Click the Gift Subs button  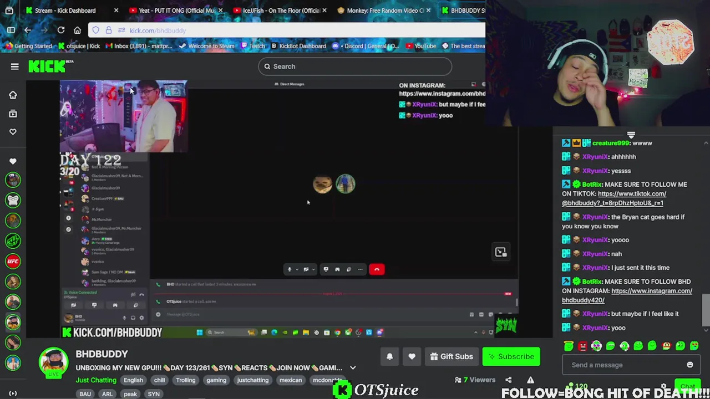coord(452,357)
